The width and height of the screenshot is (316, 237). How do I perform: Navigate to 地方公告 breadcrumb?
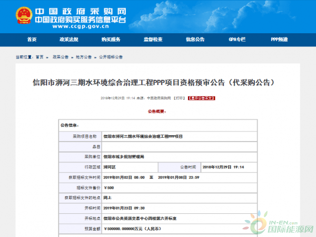[x=84, y=57]
